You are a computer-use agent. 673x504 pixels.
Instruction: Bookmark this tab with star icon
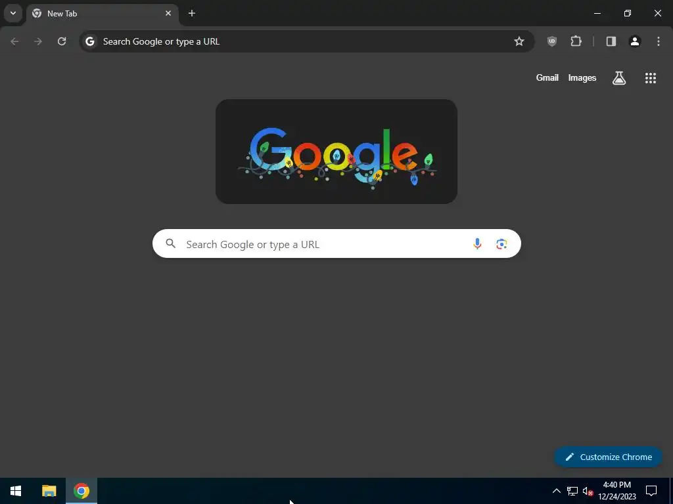pyautogui.click(x=519, y=41)
